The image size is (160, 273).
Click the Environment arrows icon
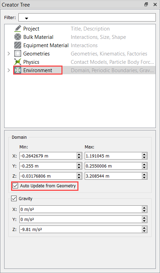[18, 70]
